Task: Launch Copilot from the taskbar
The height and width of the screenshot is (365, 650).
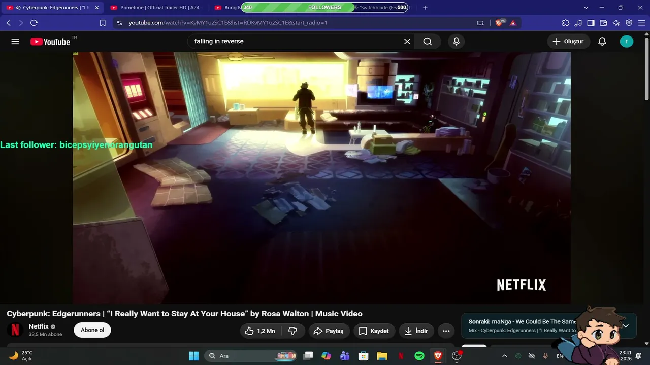Action: (326, 356)
